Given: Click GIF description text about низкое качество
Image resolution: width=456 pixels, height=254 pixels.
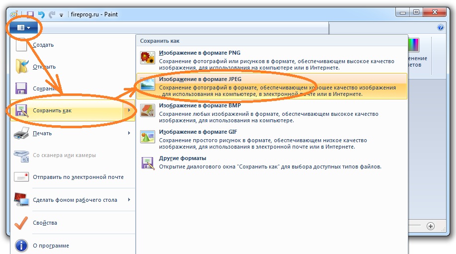Looking at the screenshot, I should [263, 144].
